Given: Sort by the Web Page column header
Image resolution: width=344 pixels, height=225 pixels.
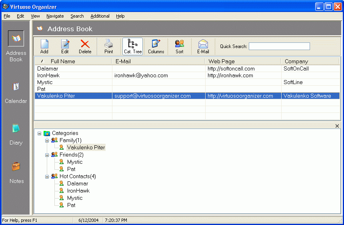Looking at the screenshot, I should pos(243,61).
